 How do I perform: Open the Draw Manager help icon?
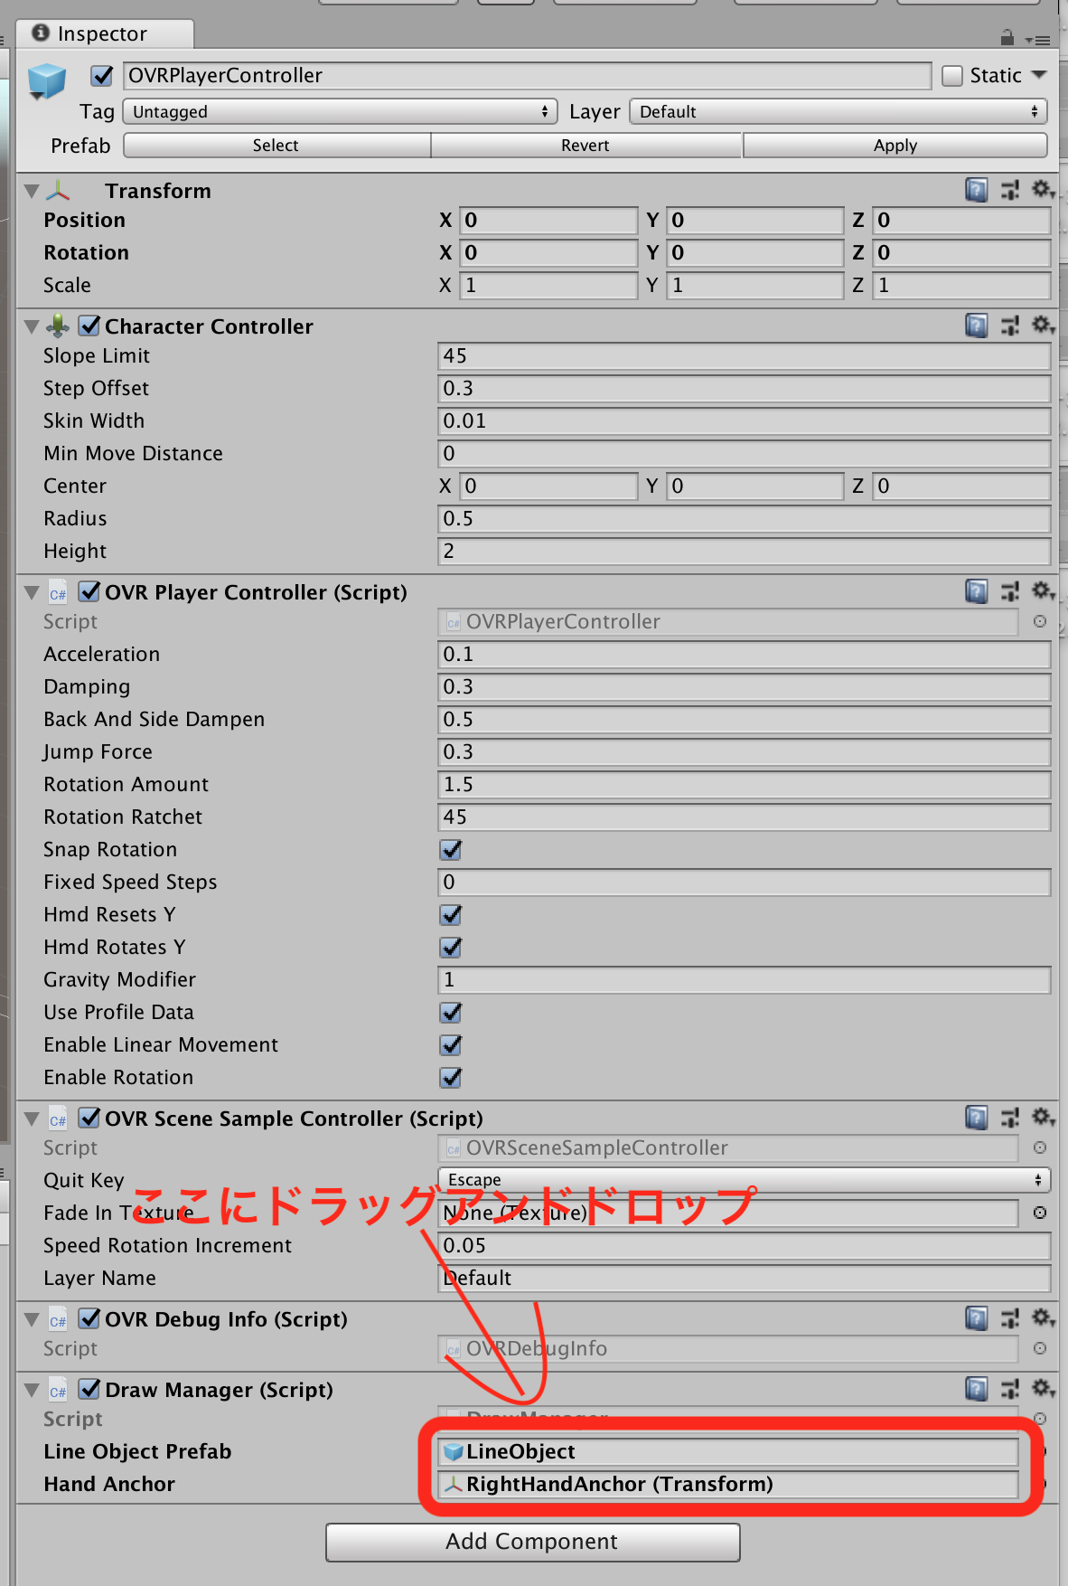(976, 1389)
